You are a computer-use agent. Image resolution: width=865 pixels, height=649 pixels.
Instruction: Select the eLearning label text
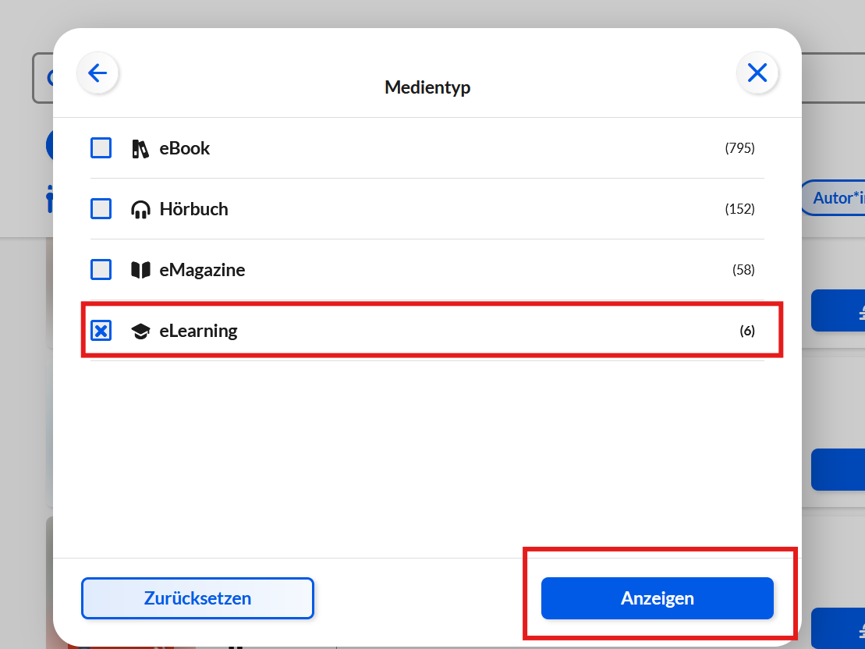point(198,331)
